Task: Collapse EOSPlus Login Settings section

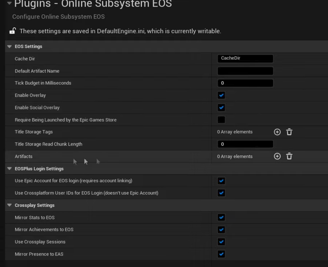Action: 10,169
